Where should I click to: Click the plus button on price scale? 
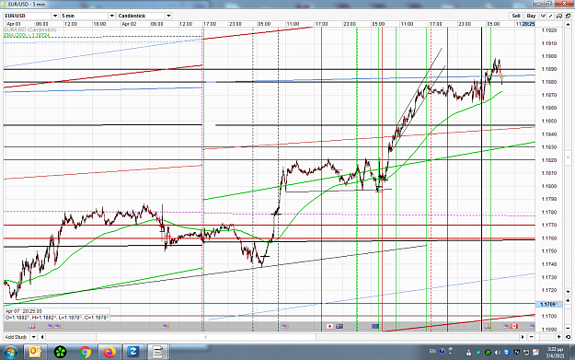pyautogui.click(x=568, y=300)
